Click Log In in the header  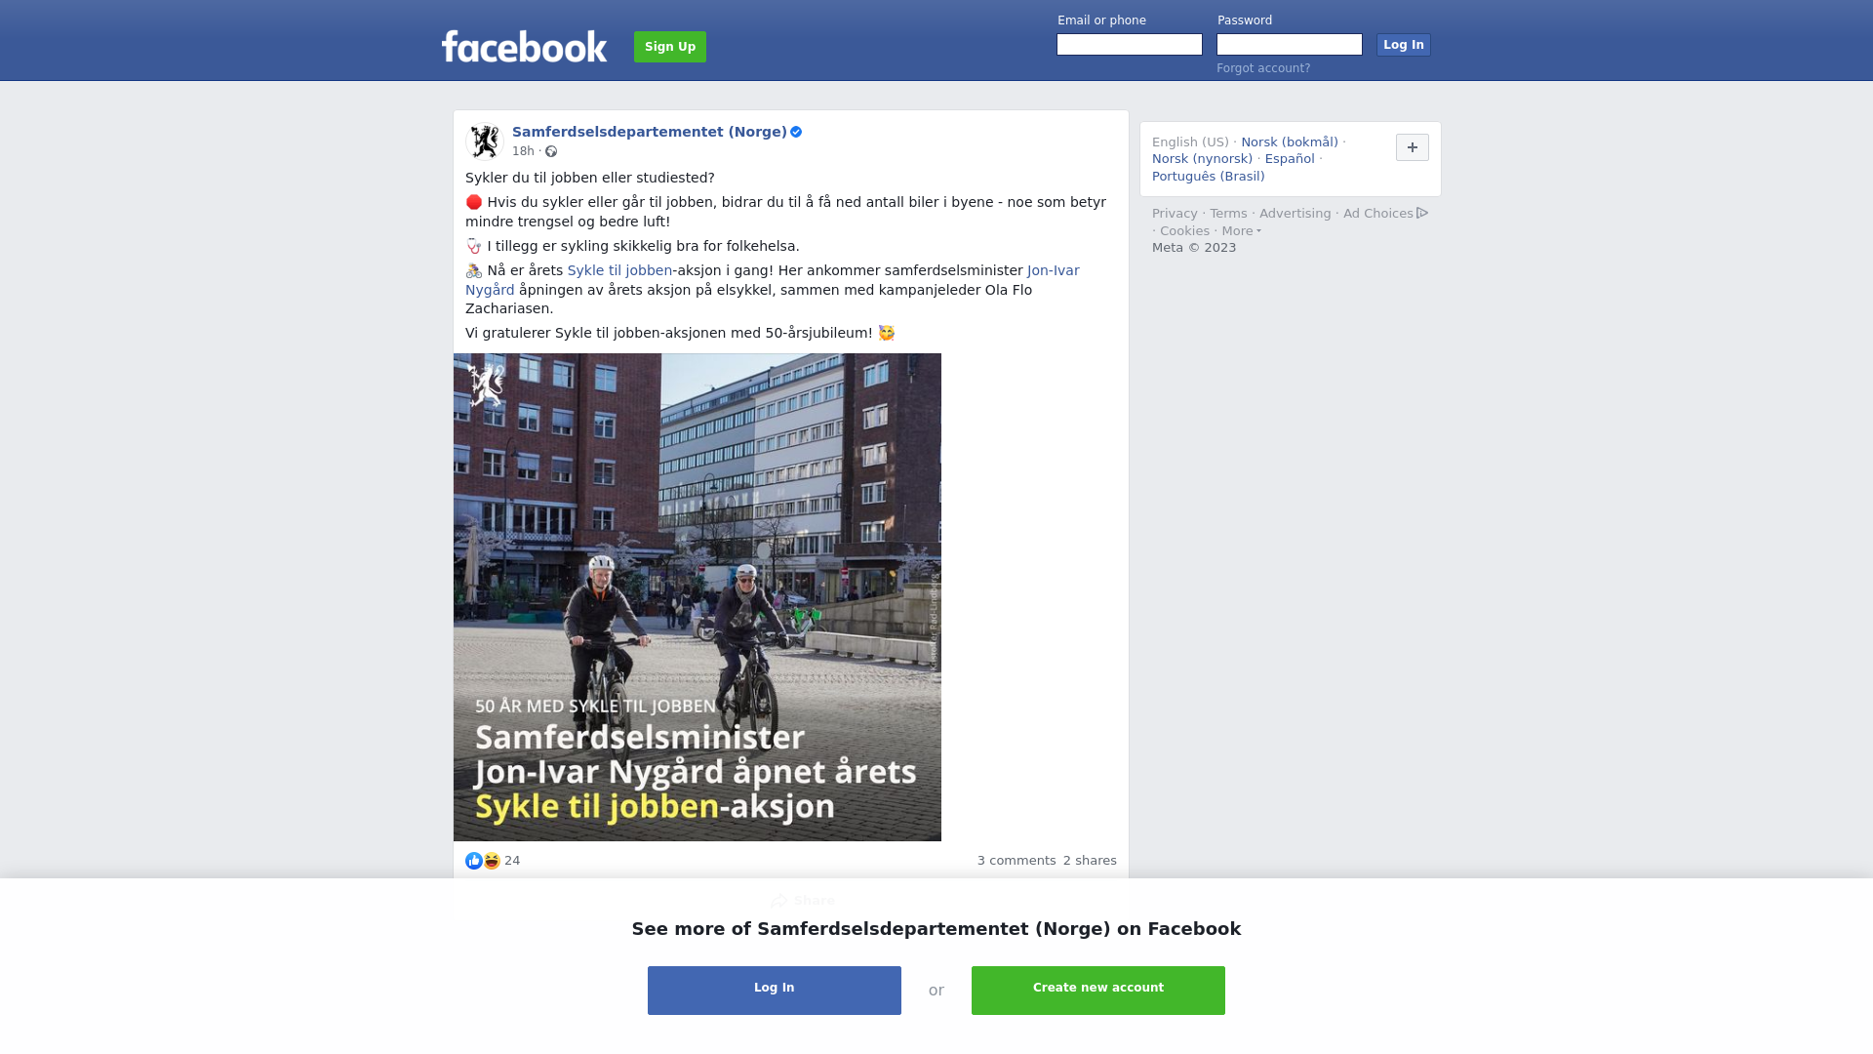[x=1403, y=45]
